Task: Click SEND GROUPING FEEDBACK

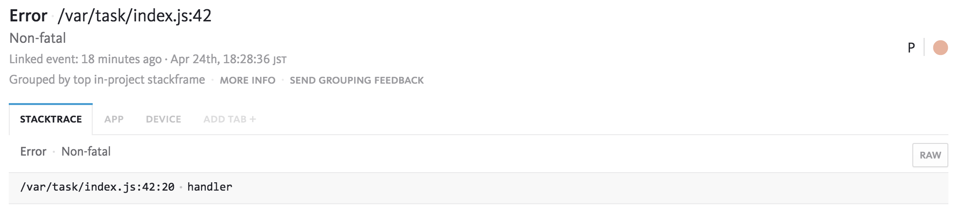Action: 357,80
